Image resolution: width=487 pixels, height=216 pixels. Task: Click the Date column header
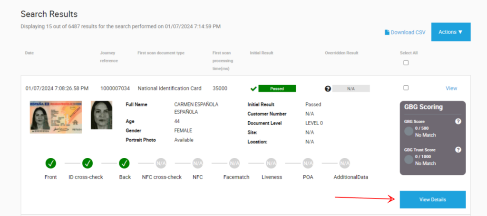pos(29,53)
